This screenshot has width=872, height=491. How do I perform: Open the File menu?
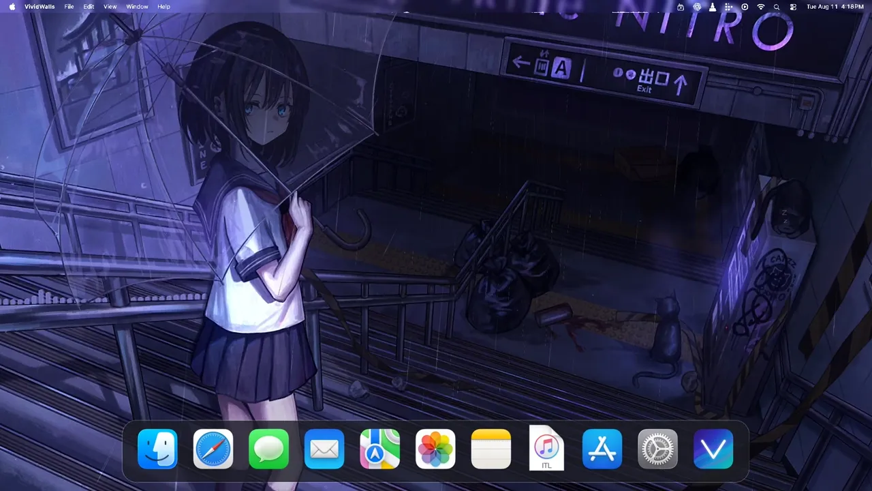pyautogui.click(x=69, y=6)
